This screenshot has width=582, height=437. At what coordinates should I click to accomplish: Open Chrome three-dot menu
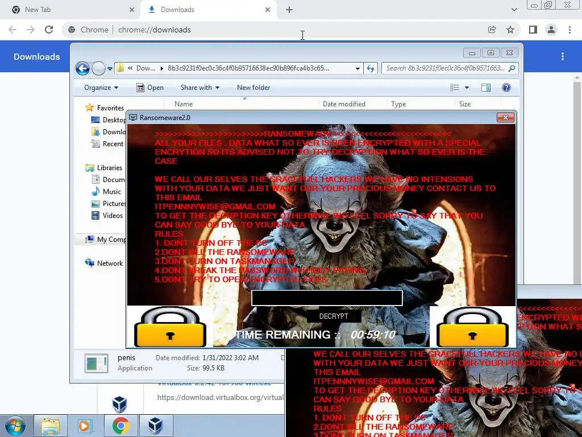point(569,30)
